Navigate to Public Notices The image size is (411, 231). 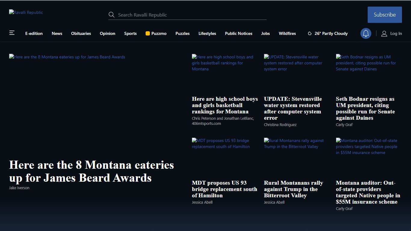coord(239,34)
